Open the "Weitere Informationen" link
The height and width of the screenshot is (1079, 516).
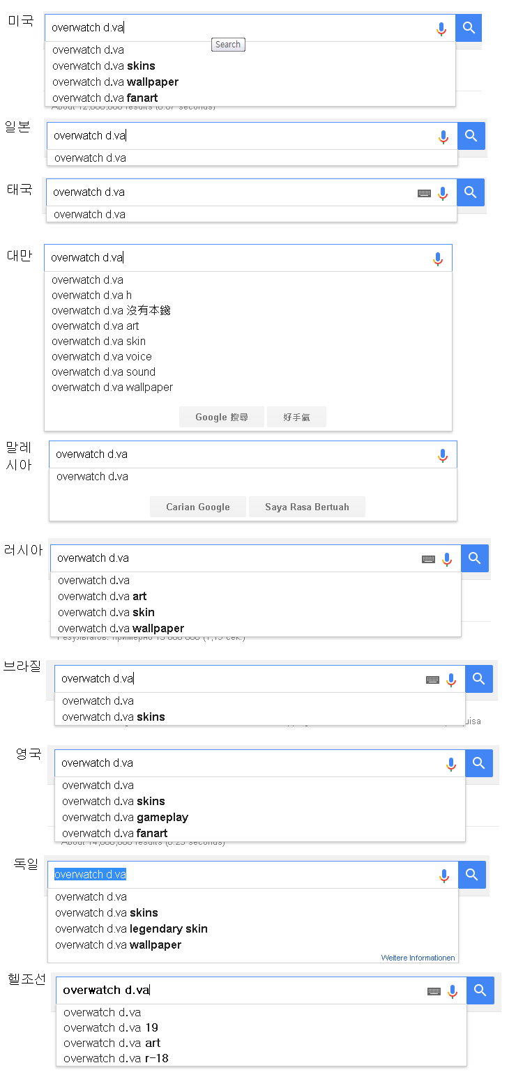[418, 958]
